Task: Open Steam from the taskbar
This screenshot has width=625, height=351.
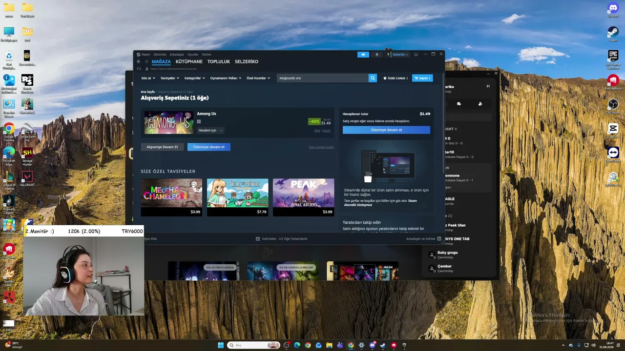Action: point(383,345)
